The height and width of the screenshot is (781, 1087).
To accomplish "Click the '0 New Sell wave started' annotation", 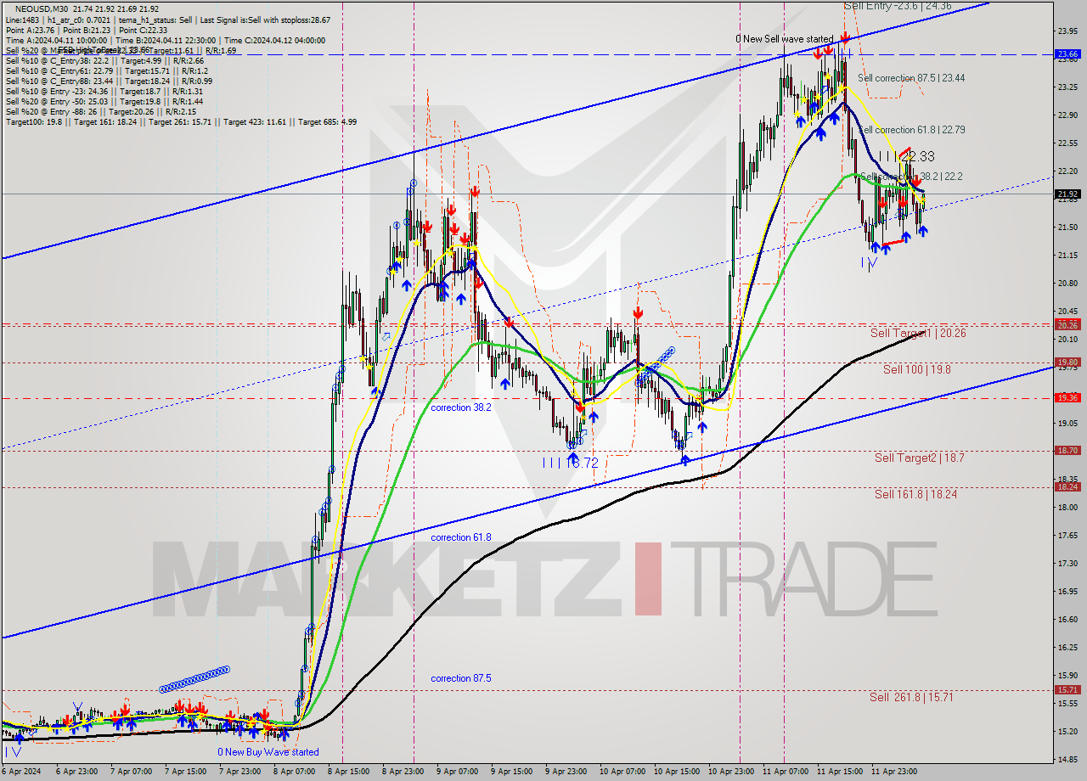I will pos(784,39).
